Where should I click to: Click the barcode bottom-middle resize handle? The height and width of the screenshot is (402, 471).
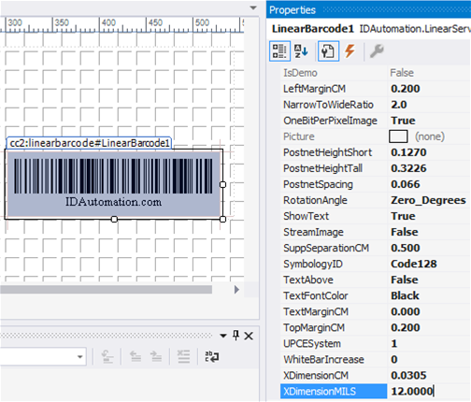pos(114,220)
